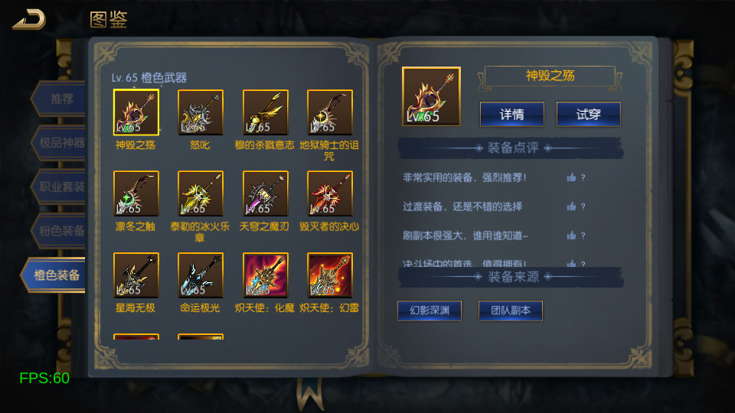Pick the 毁灭者的决心 weapon icon
The image size is (735, 413).
point(329,193)
